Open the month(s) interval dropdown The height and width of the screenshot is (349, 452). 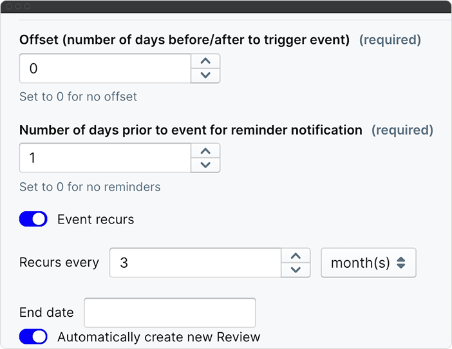pyautogui.click(x=368, y=263)
